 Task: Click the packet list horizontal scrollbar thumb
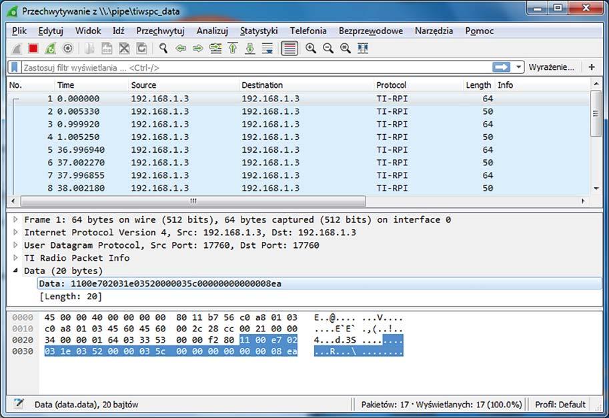point(193,201)
